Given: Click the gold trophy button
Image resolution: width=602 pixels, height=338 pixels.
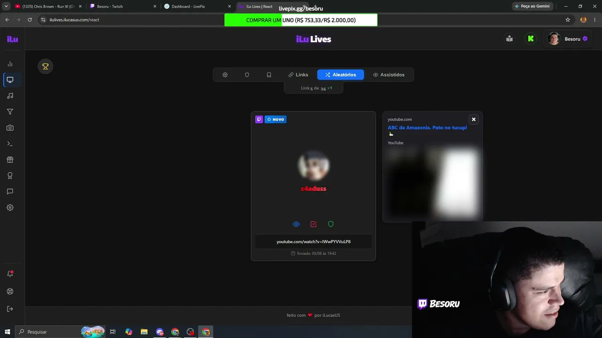Looking at the screenshot, I should [x=46, y=67].
